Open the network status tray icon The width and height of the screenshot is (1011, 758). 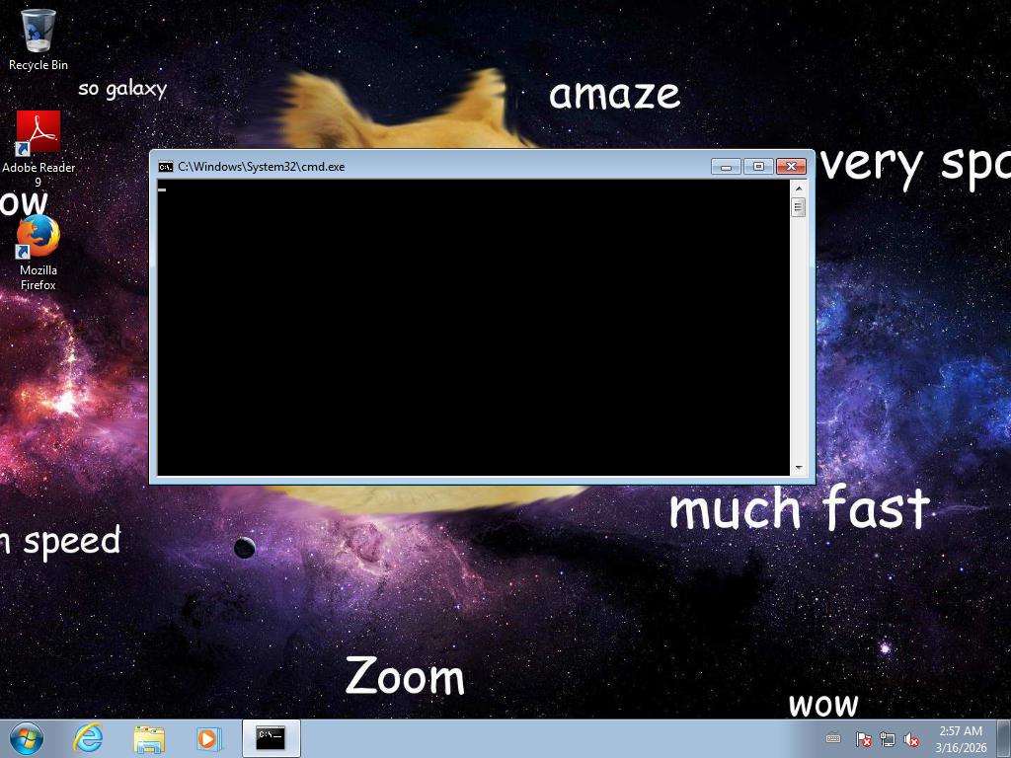coord(888,738)
